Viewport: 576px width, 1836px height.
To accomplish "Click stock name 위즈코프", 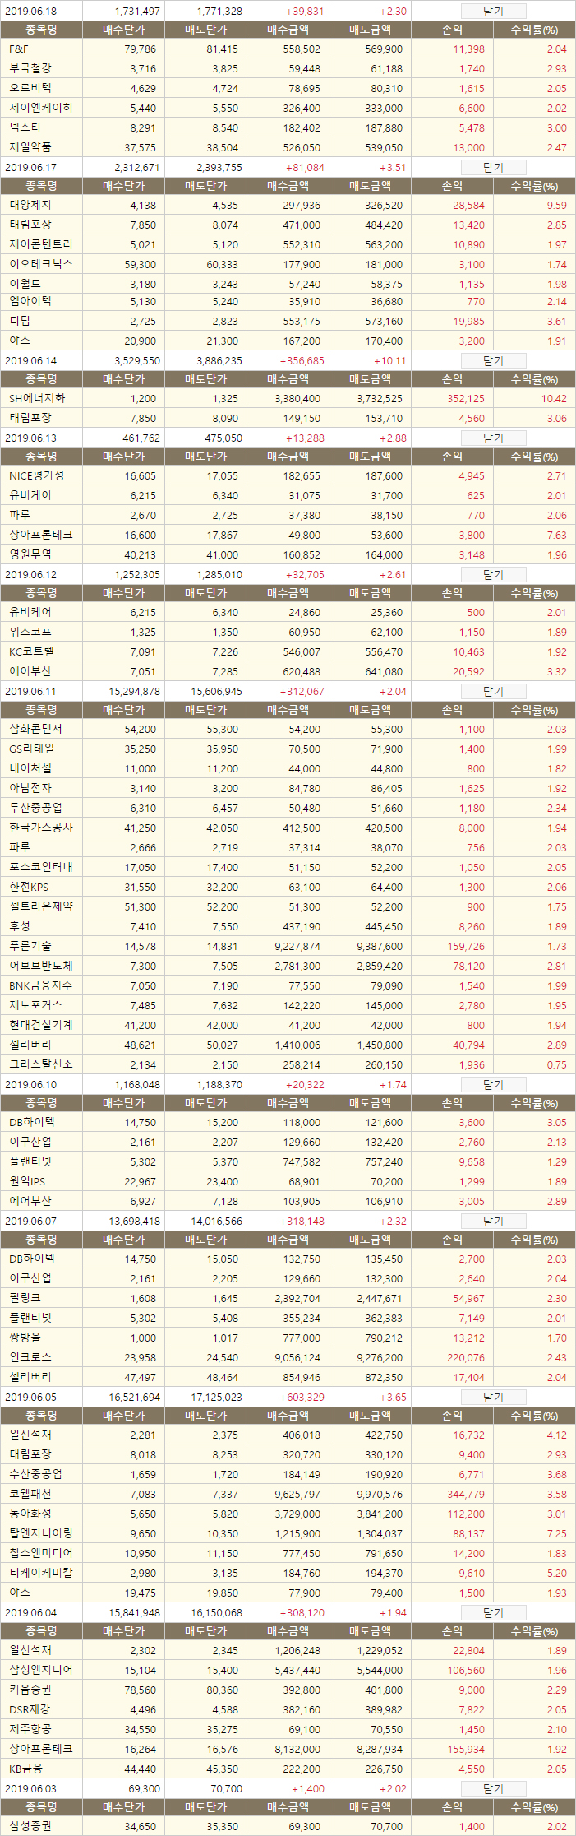I will pos(30,633).
